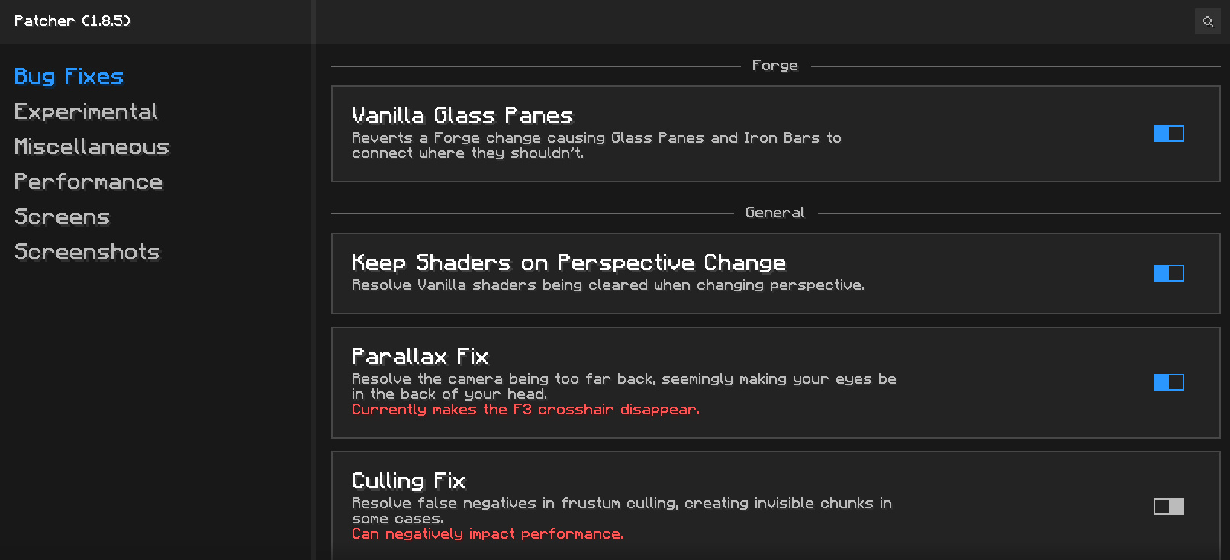Viewport: 1230px width, 560px height.
Task: Open the Bug Fixes category
Action: click(x=69, y=76)
